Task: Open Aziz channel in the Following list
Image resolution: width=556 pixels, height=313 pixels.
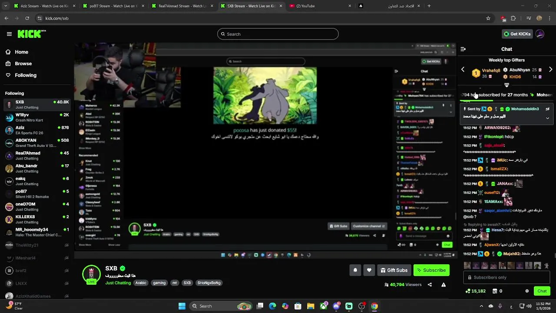Action: click(37, 130)
